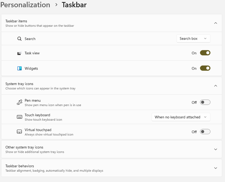
Task: Click the Virtual touchpad icon
Action: tap(19, 132)
